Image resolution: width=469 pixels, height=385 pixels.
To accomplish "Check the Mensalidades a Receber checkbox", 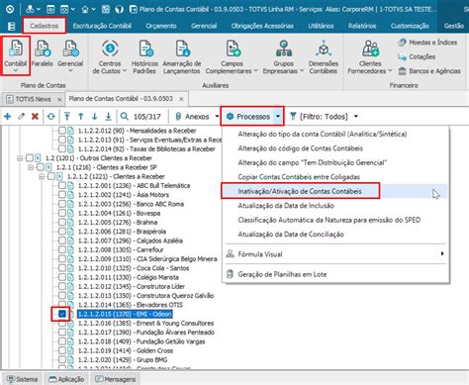I will click(62, 131).
